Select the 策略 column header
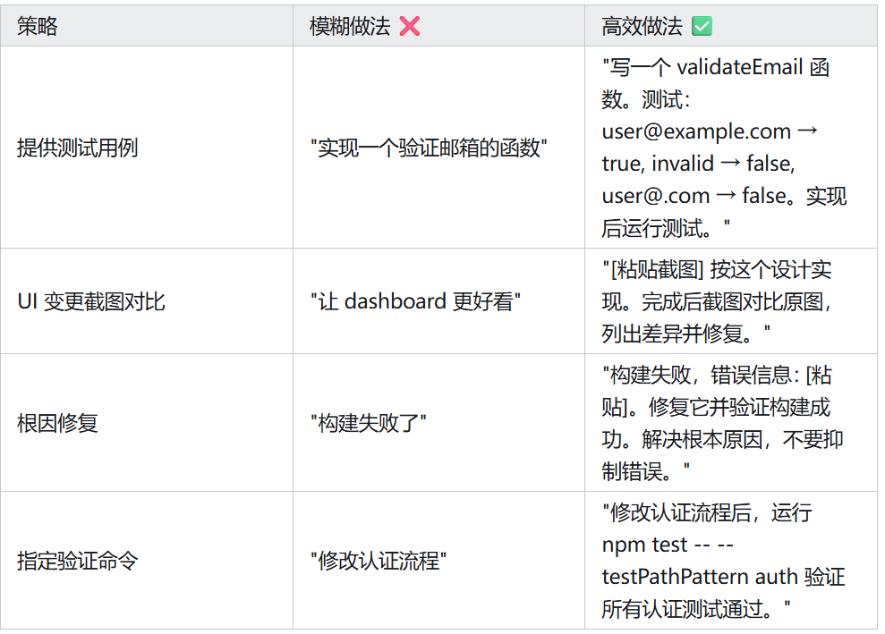The width and height of the screenshot is (885, 634). tap(38, 27)
